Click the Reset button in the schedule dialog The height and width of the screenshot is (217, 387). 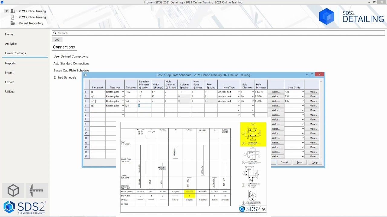[300, 162]
